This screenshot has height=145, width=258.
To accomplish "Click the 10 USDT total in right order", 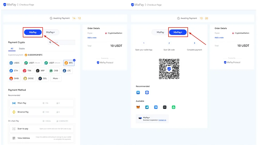I will point(243,46).
